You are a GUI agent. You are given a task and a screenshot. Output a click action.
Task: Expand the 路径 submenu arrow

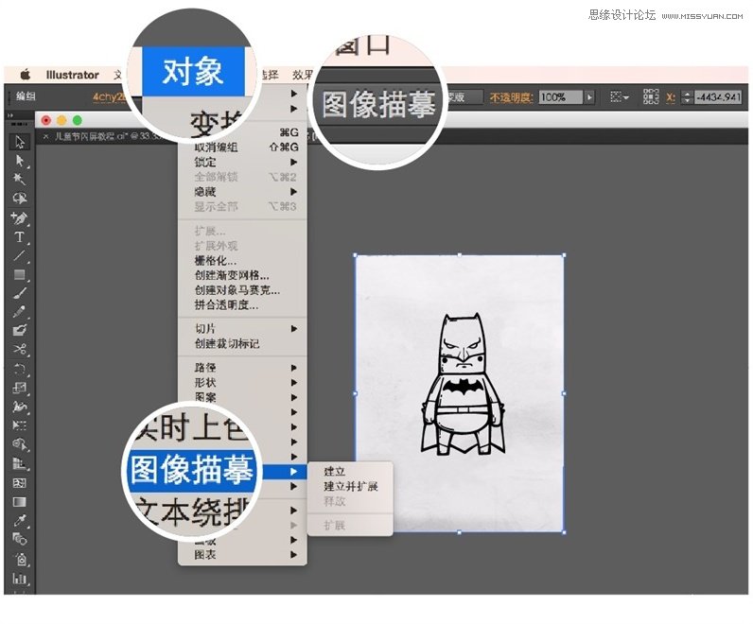pos(294,368)
